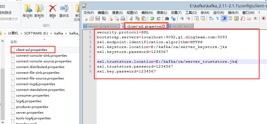Start macro recording with the red record icon

[263, 19]
